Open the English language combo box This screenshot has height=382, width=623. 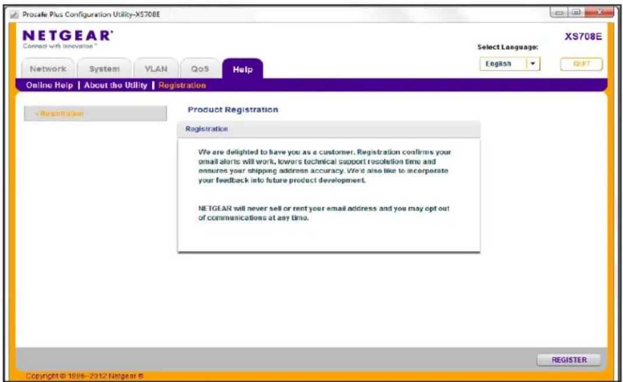point(510,64)
